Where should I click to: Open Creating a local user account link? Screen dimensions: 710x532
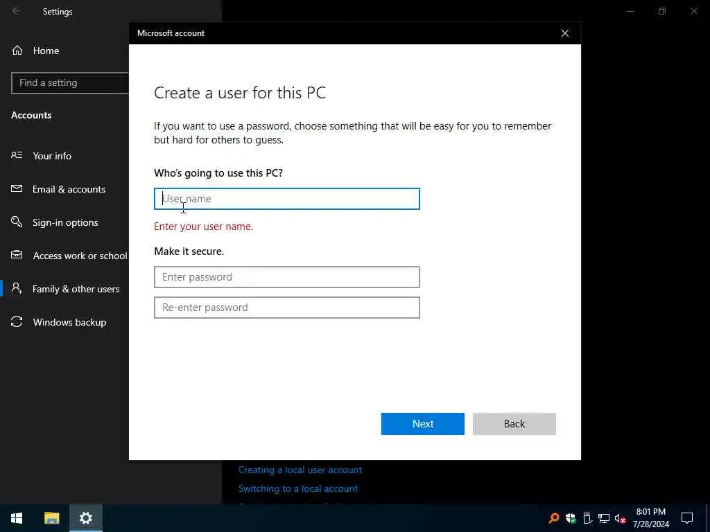300,470
